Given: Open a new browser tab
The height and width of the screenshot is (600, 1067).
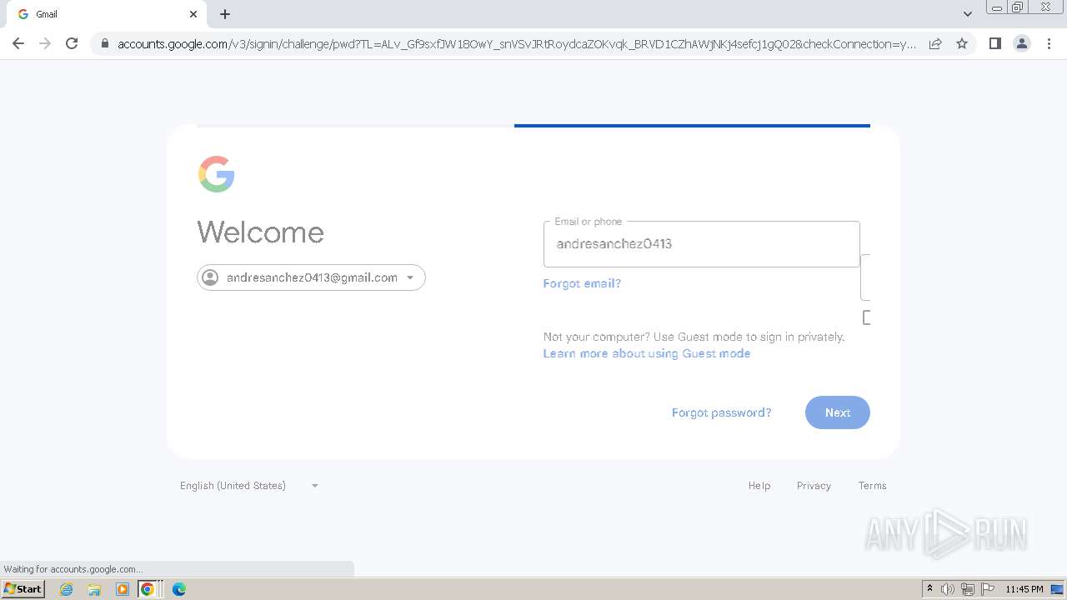Looking at the screenshot, I should point(225,14).
